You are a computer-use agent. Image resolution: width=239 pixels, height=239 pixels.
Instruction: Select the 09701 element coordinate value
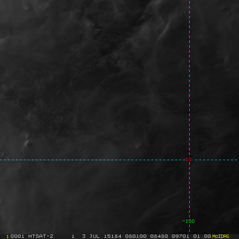click(180, 236)
